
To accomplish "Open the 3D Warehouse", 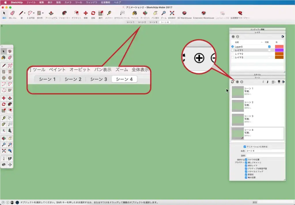I will click(184, 13).
